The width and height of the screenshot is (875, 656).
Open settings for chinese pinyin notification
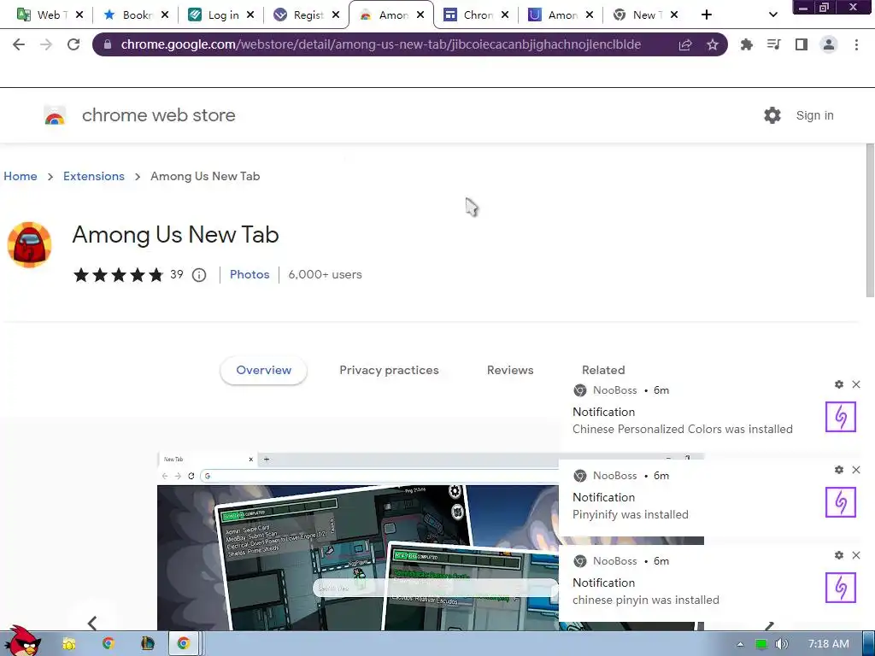click(839, 555)
